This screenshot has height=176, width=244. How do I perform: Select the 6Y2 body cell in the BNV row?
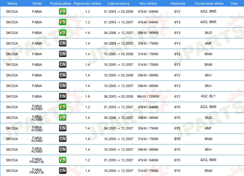(x=177, y=75)
